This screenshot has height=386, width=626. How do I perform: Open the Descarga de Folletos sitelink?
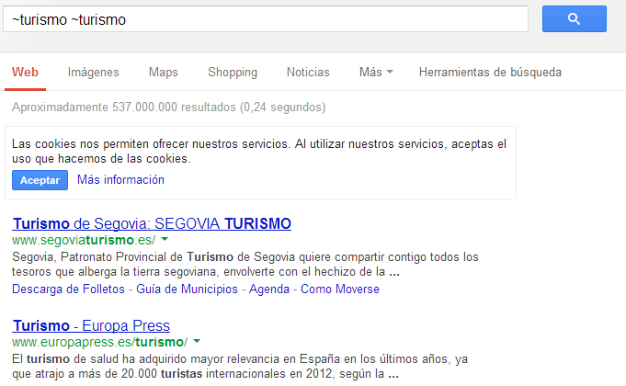point(68,289)
